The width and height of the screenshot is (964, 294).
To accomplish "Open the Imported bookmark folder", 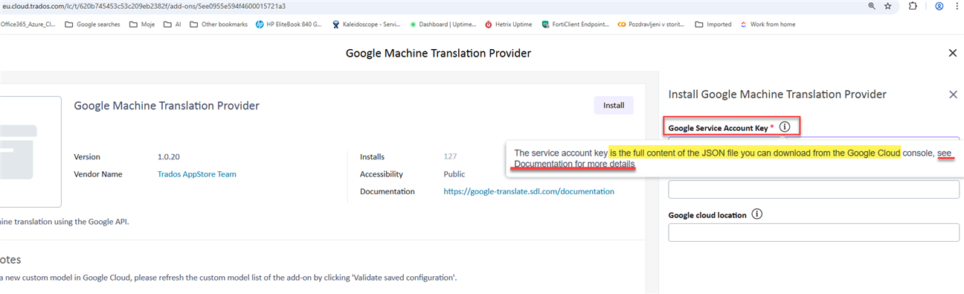I will point(713,24).
